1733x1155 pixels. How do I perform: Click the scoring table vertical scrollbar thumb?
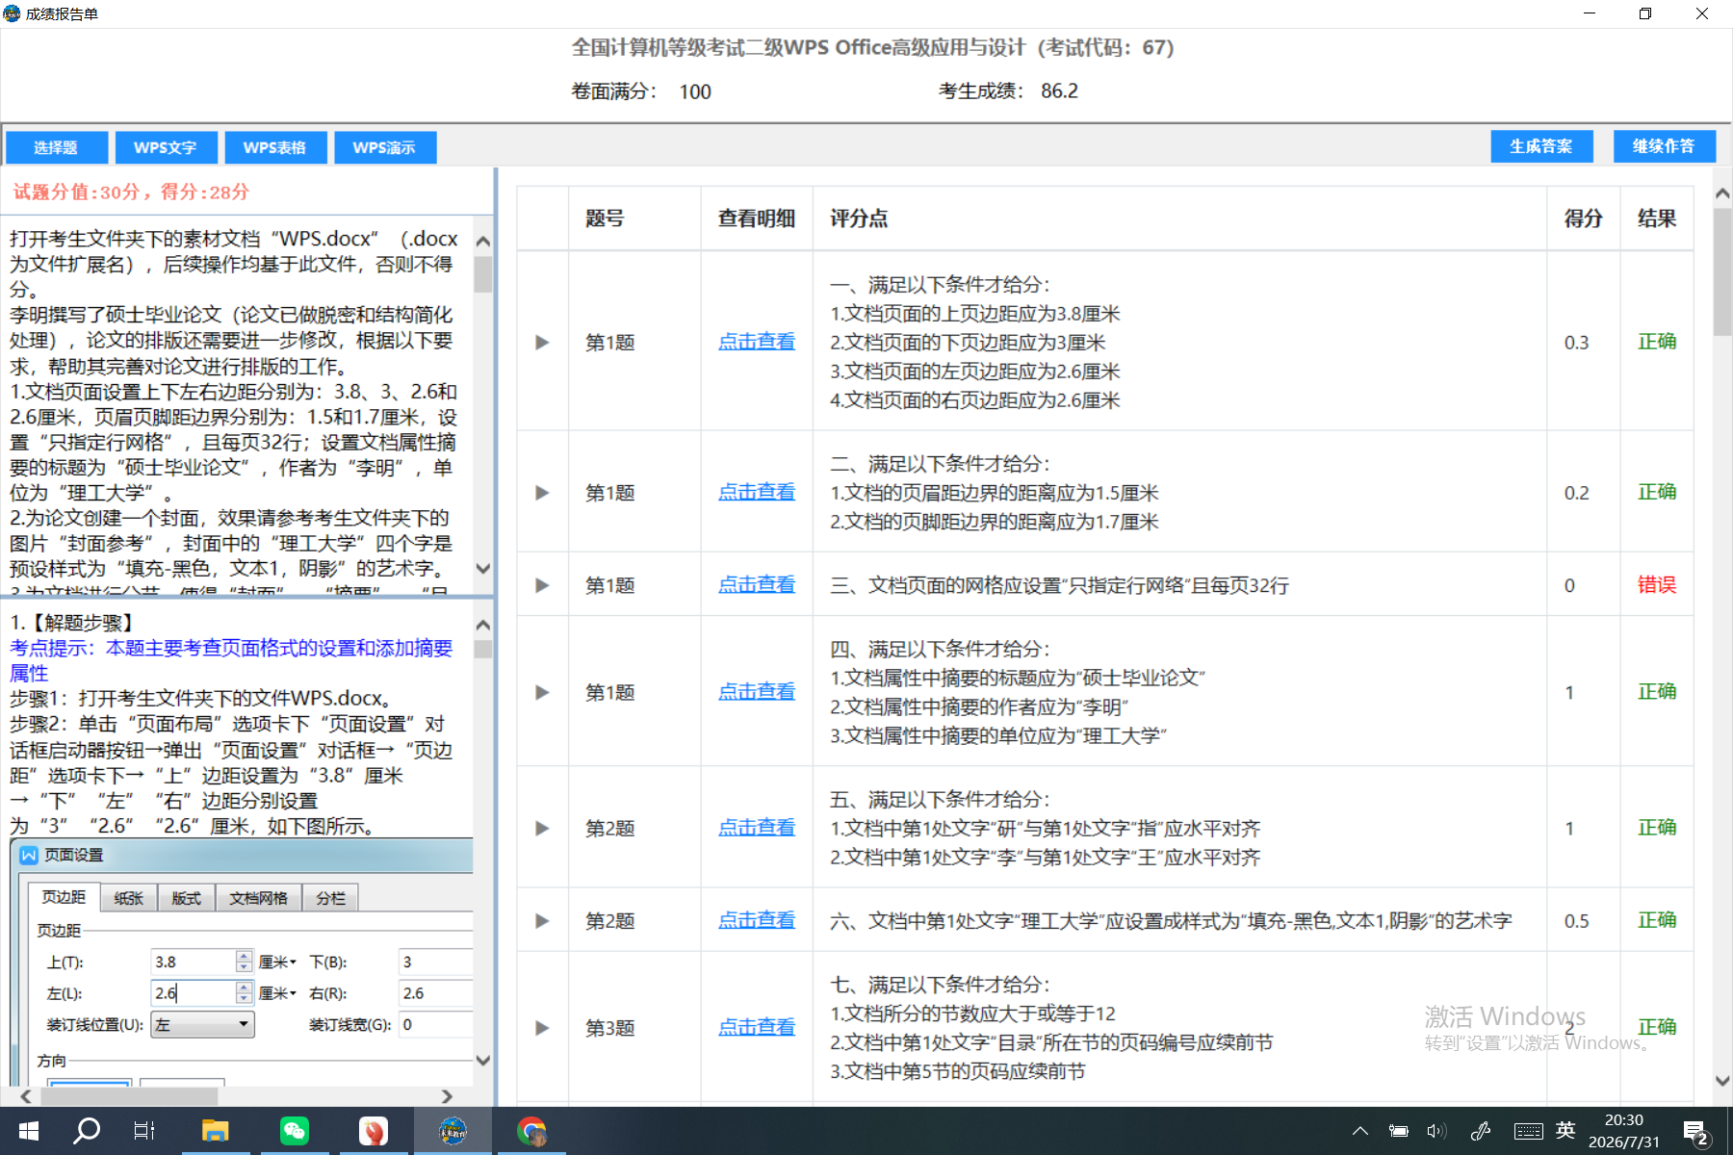click(x=1722, y=272)
